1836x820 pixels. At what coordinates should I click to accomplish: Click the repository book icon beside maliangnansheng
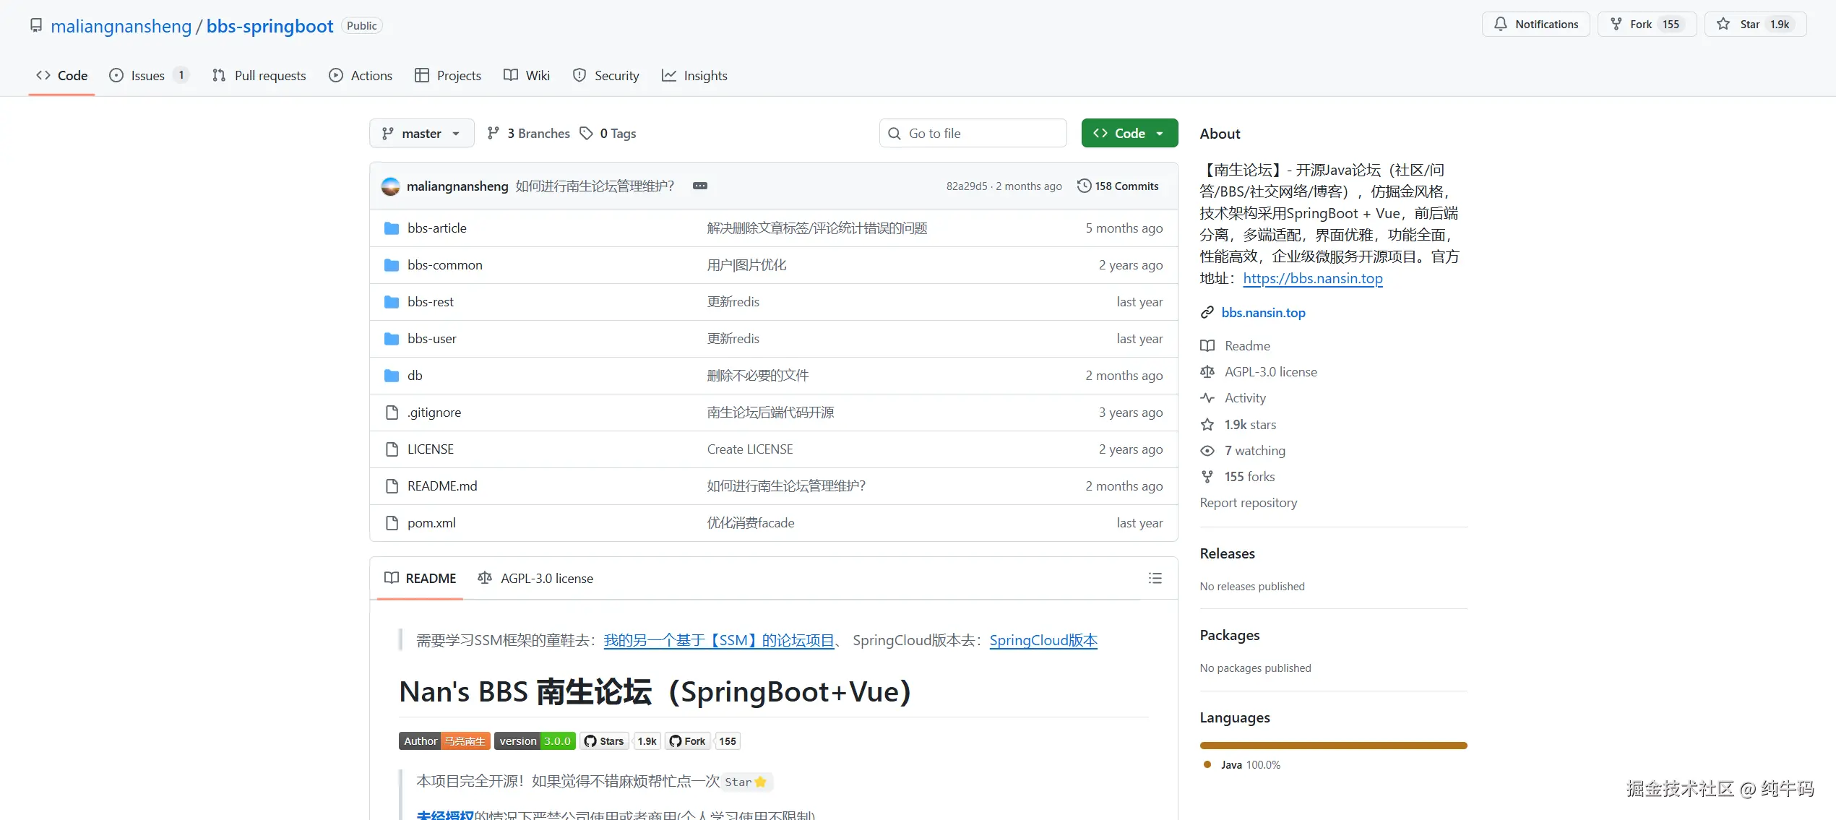[x=36, y=25]
